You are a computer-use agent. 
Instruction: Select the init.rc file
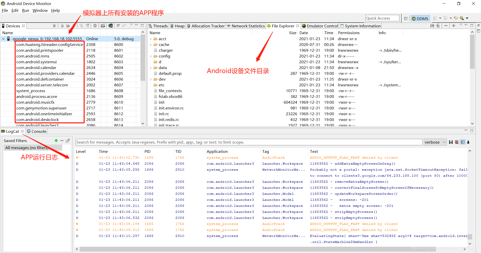point(164,114)
